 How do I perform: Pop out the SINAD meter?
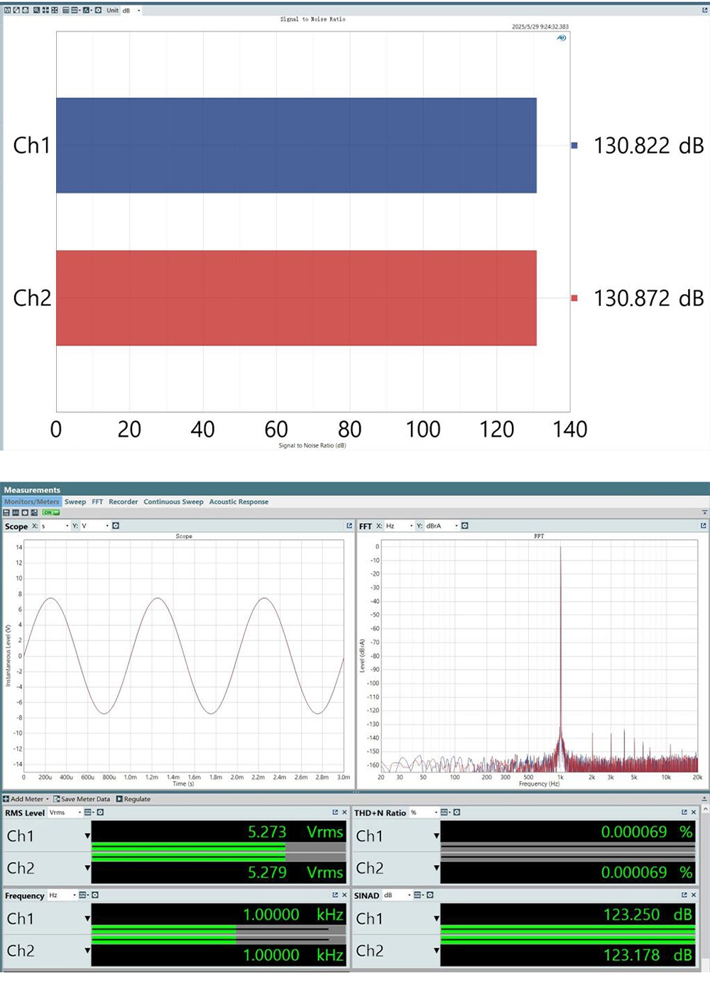pos(684,895)
